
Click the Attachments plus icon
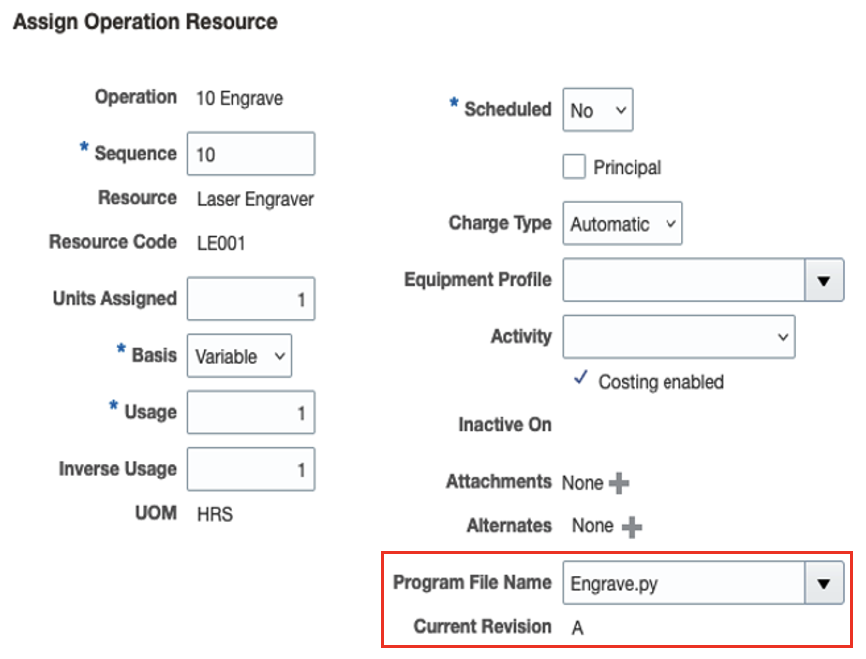619,483
